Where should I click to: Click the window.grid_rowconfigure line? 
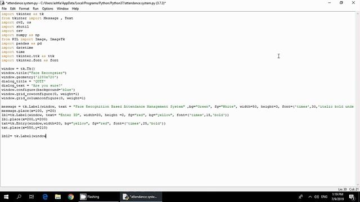tap(40, 94)
